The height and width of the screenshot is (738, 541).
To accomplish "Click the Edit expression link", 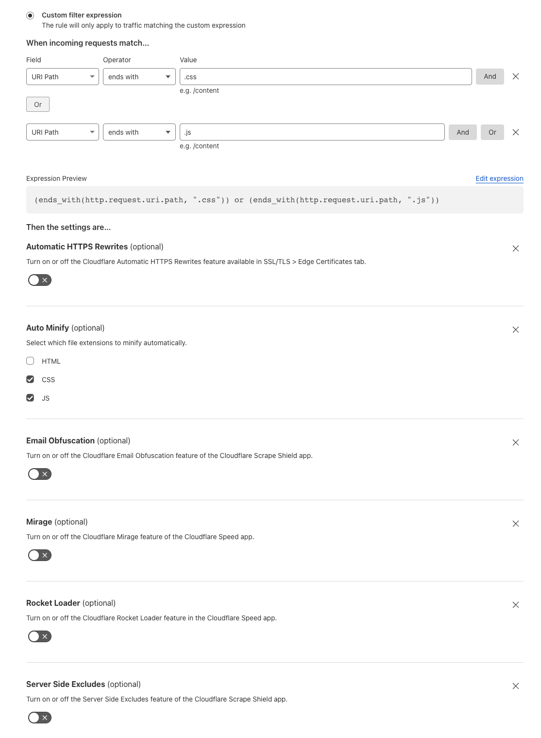I will (x=499, y=178).
